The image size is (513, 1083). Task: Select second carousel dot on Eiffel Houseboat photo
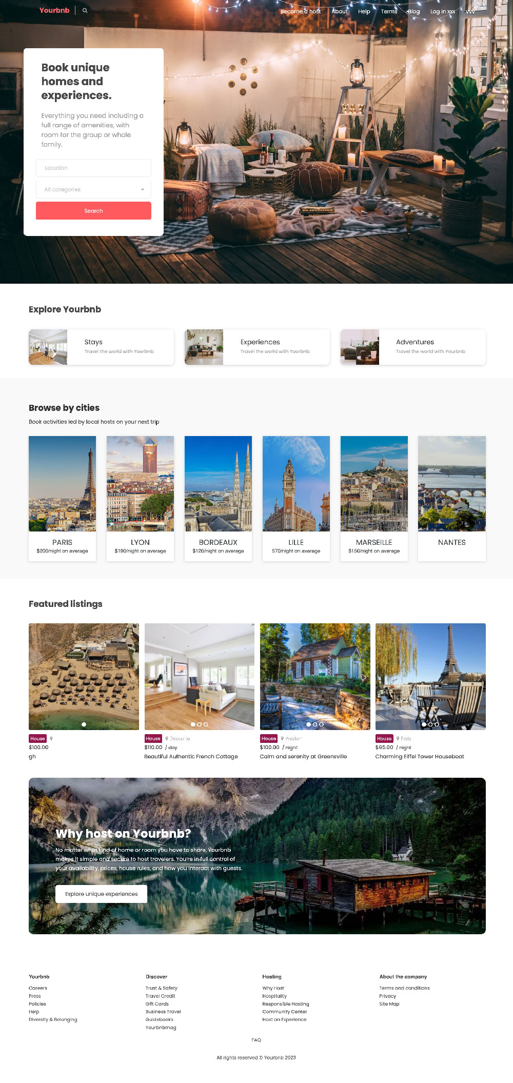pos(430,724)
